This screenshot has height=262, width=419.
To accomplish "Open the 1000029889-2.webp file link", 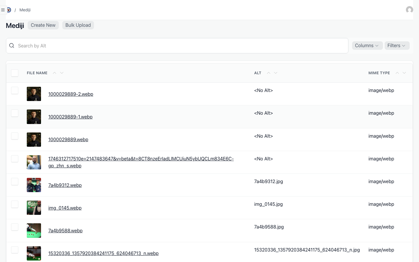I will tap(71, 94).
